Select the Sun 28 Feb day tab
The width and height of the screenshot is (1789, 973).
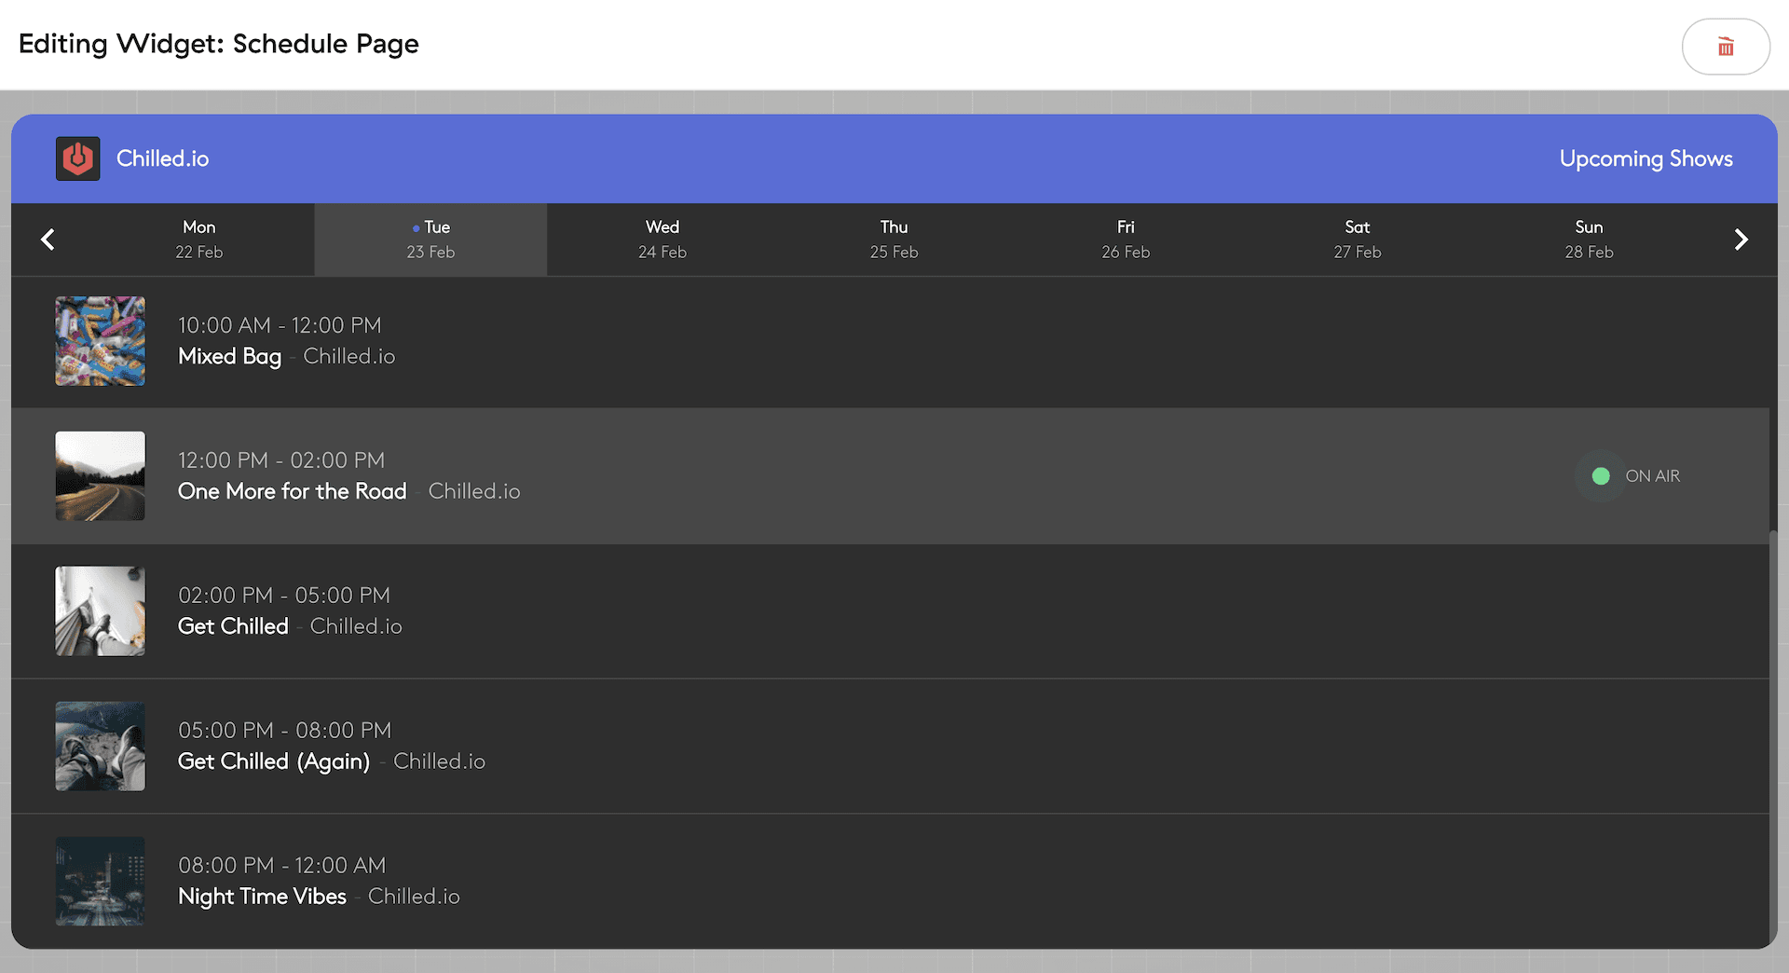pos(1589,240)
